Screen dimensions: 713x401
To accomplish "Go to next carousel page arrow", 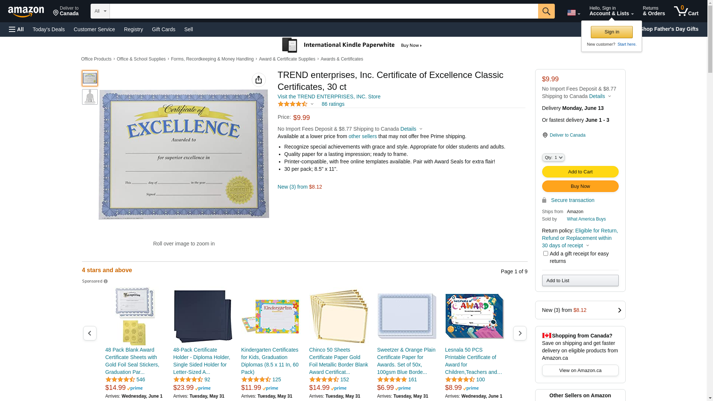I will coord(520,333).
